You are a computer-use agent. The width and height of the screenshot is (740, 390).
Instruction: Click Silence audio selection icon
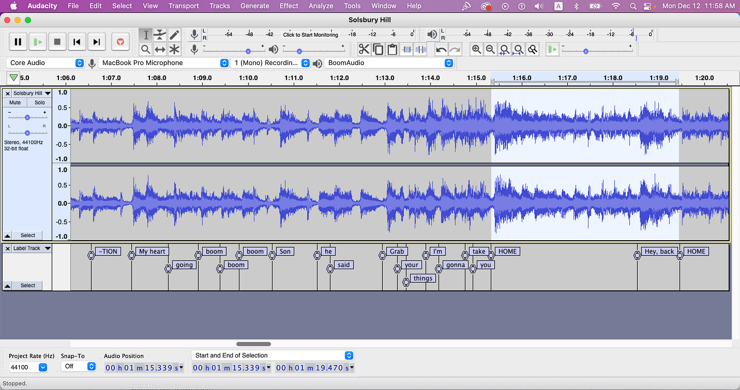tap(421, 49)
